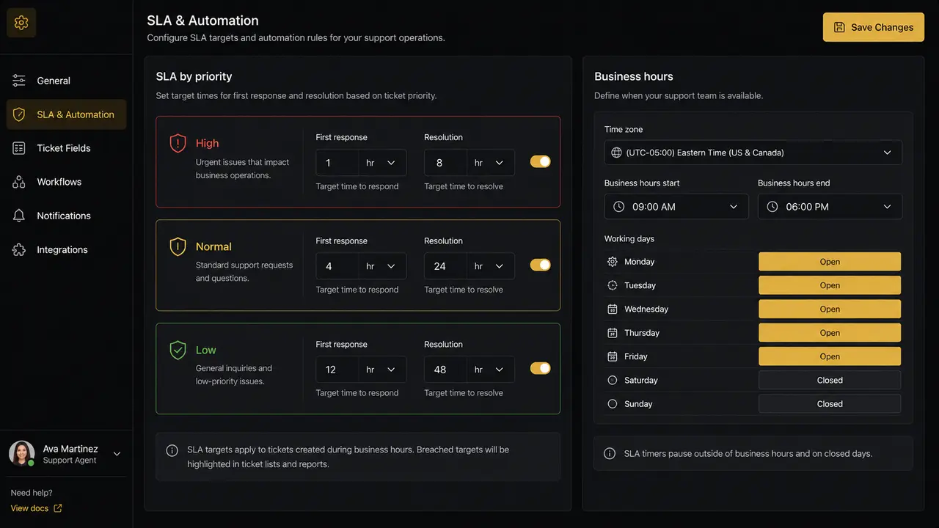Toggle Tuesday Open status
Viewport: 939px width, 528px height.
[x=830, y=285]
